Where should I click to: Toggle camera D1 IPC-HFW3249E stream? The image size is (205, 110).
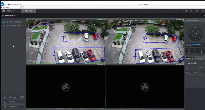click(x=4, y=22)
